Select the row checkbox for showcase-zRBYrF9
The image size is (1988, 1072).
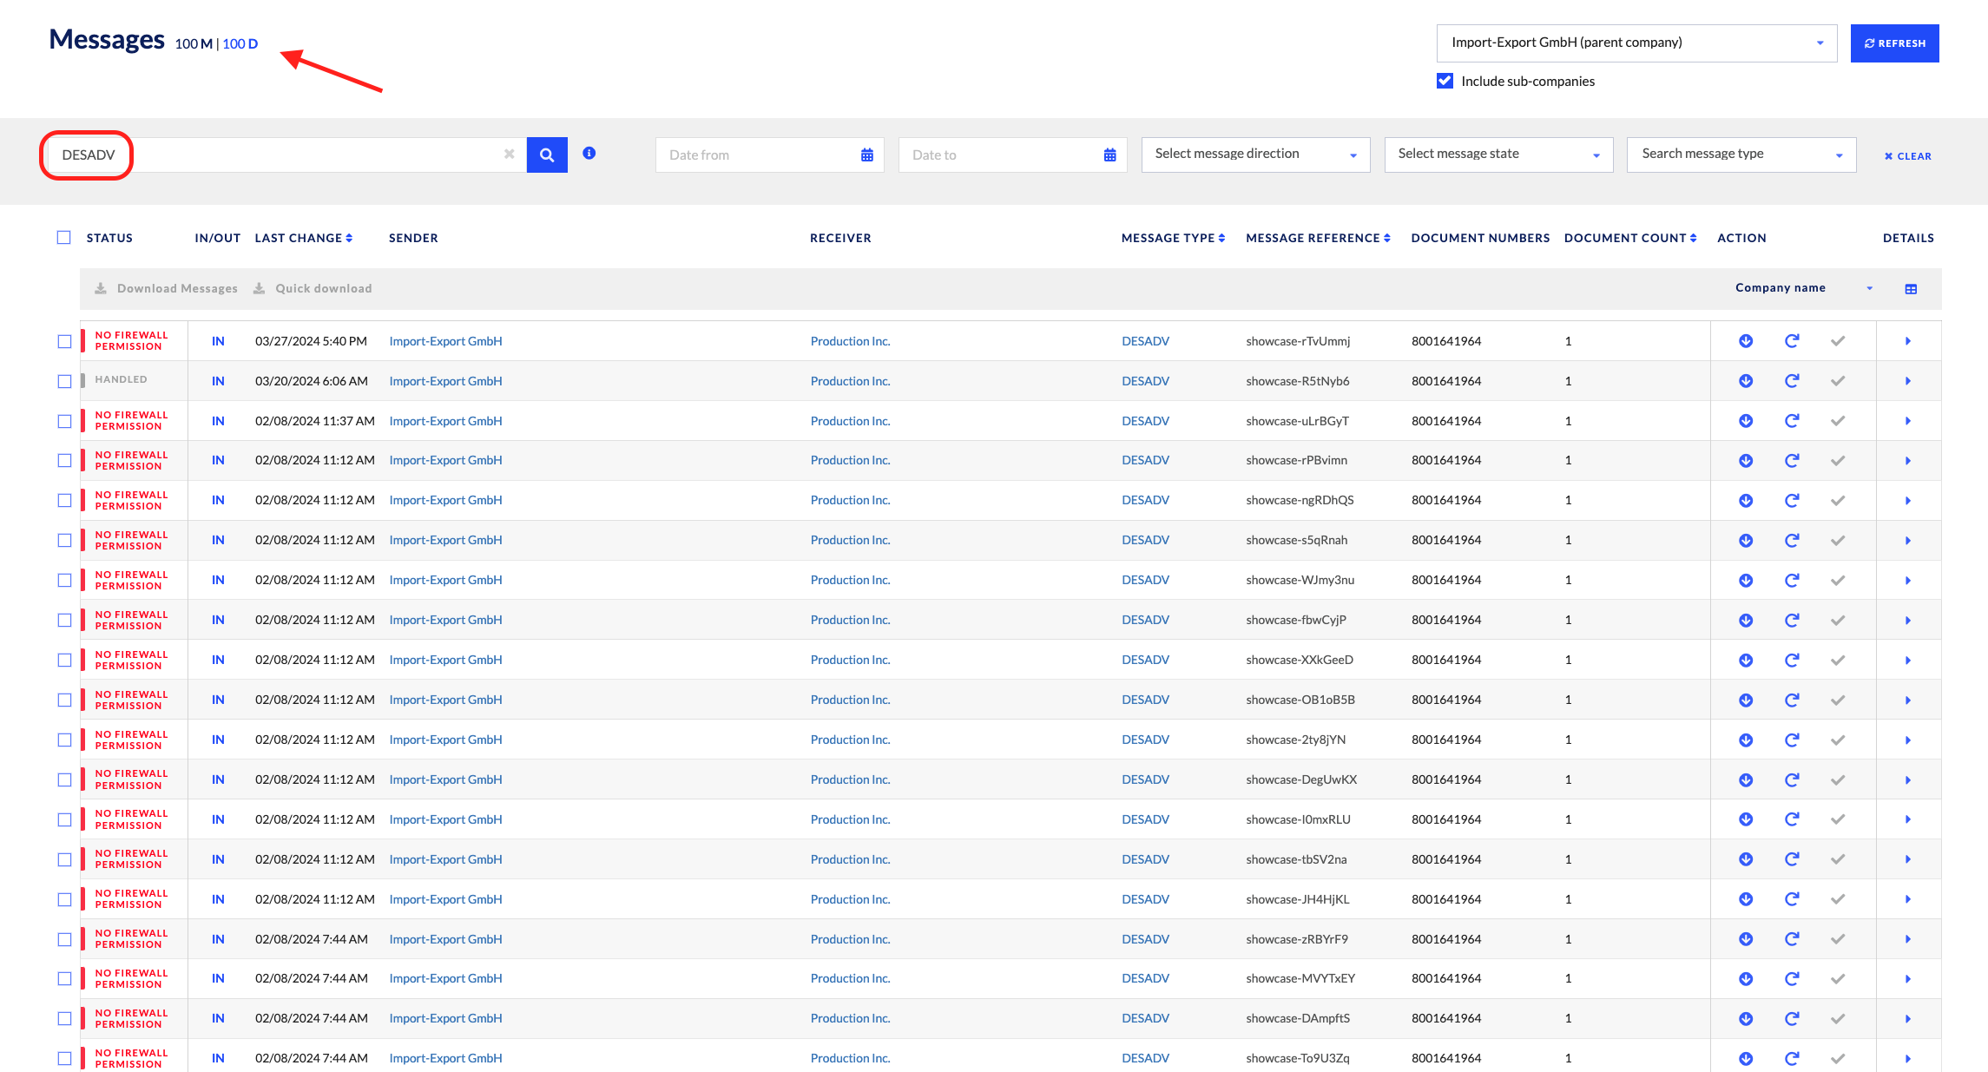coord(64,939)
